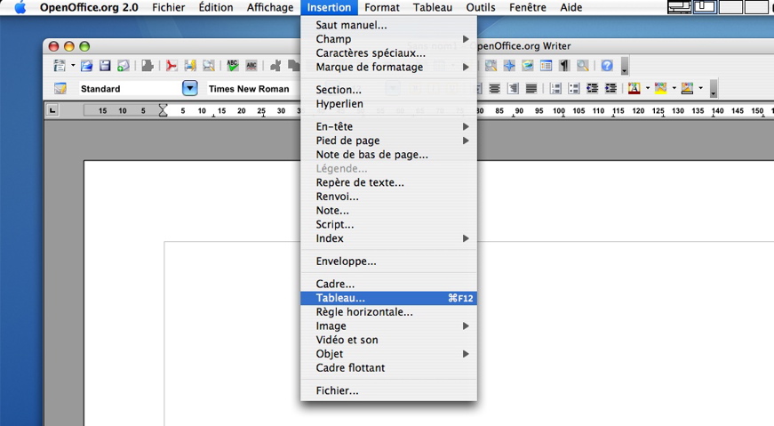
Task: Click the Print file directly icon
Action: pyautogui.click(x=190, y=65)
